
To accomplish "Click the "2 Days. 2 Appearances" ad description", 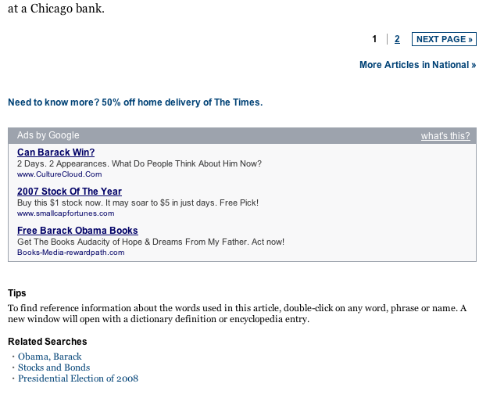I will (x=139, y=163).
